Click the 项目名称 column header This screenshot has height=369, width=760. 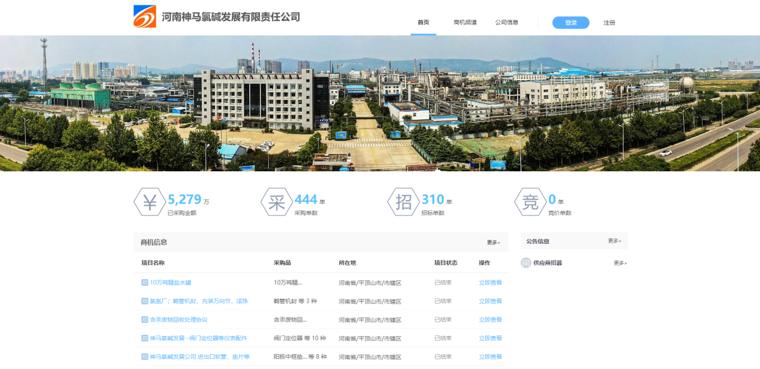(x=153, y=263)
